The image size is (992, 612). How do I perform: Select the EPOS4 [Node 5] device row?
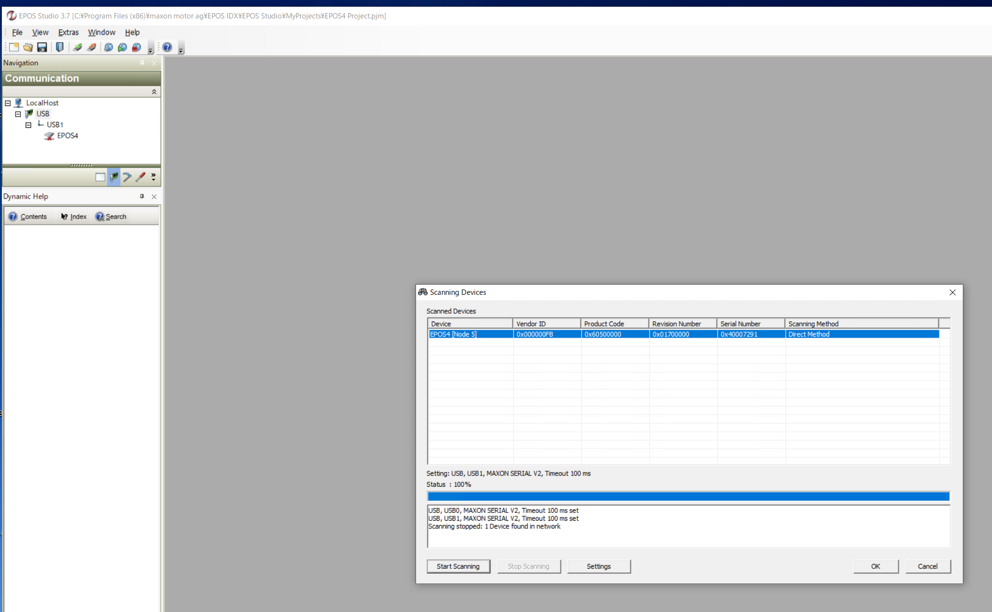tap(453, 334)
